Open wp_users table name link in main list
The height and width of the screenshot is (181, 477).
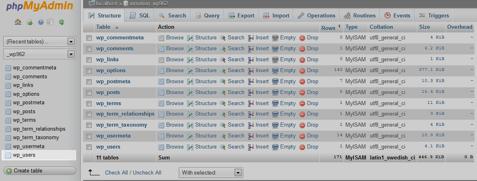pos(108,147)
